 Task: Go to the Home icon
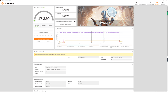click(x=136, y=3)
